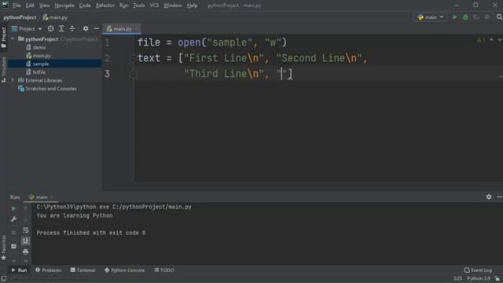The height and width of the screenshot is (283, 503).
Task: Click "First Line\n" string on line 2
Action: pyautogui.click(x=223, y=58)
